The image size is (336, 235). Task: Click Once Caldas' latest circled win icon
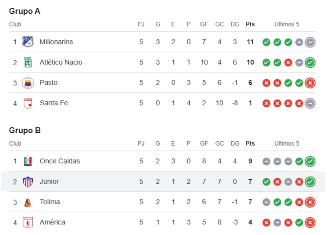(x=310, y=161)
